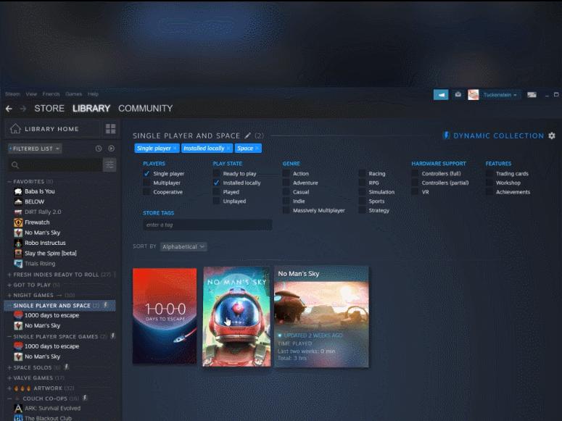The width and height of the screenshot is (562, 421).
Task: Click the back navigation arrow
Action: pos(9,109)
